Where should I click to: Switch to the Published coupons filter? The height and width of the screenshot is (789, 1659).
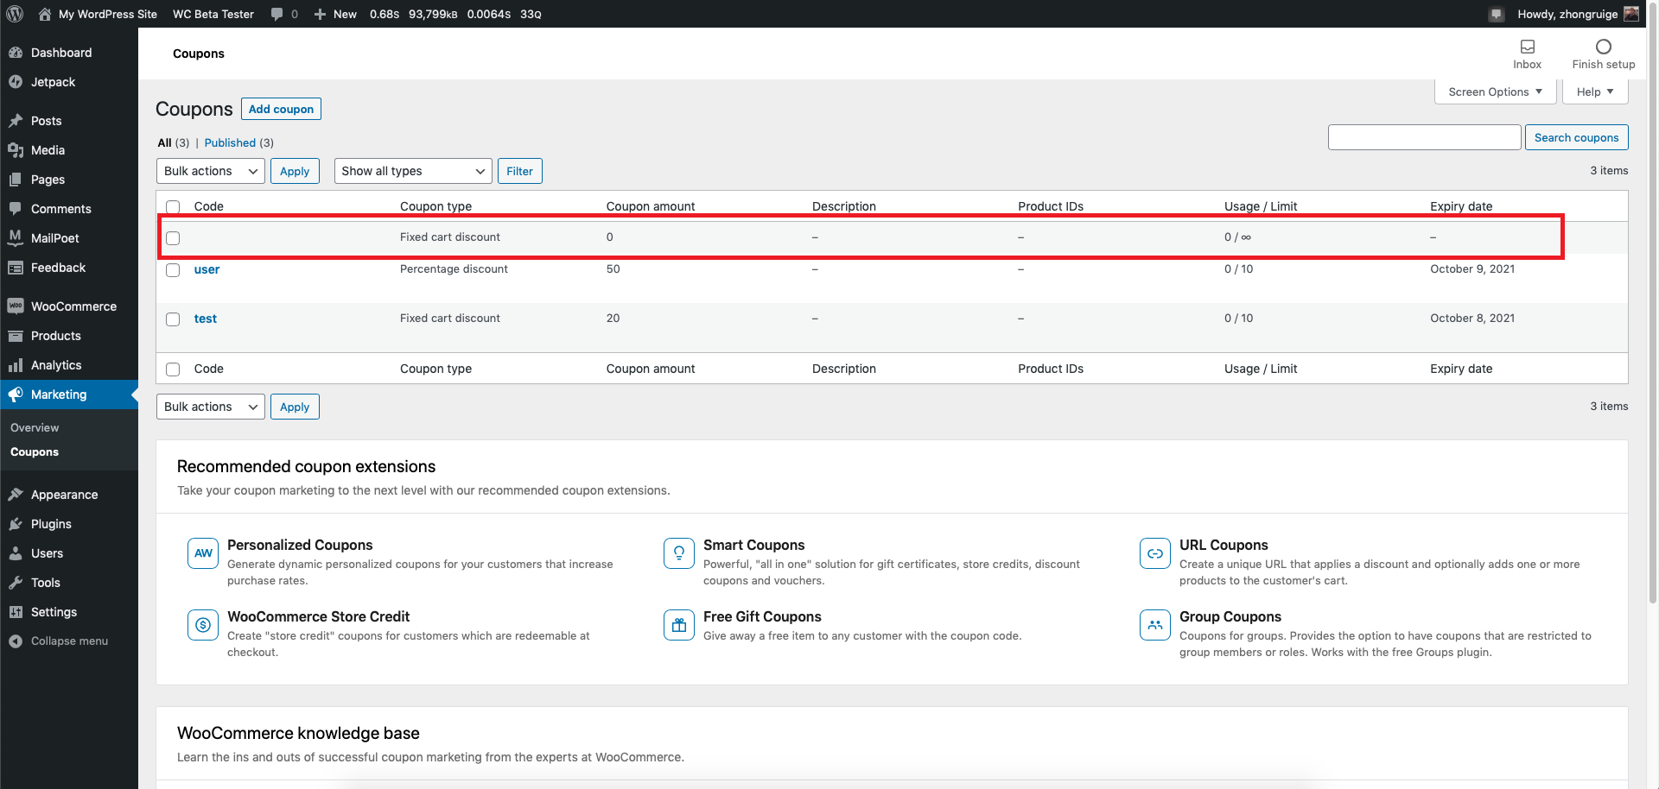click(230, 142)
